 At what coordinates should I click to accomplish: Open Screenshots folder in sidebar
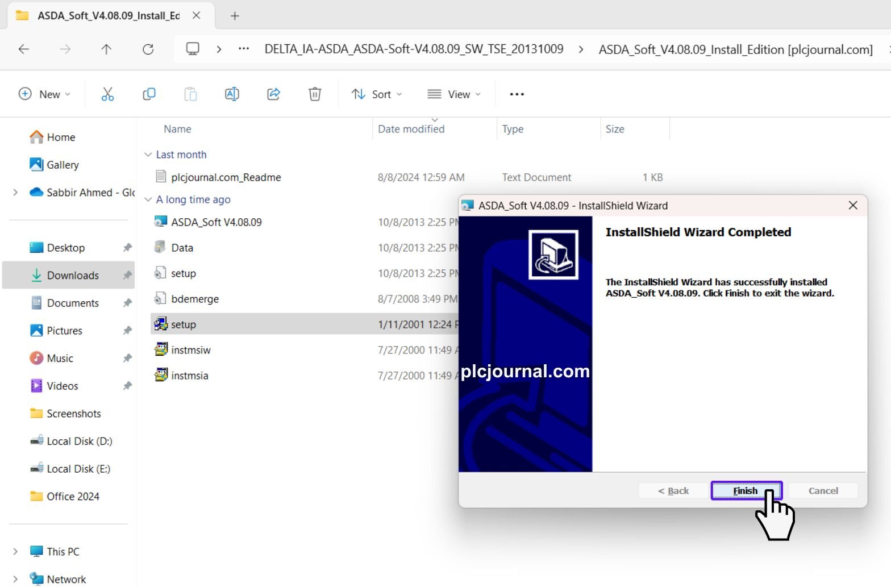pyautogui.click(x=65, y=414)
